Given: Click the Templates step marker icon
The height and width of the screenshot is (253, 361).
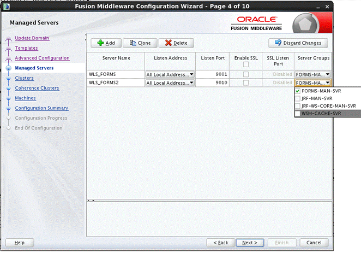Looking at the screenshot, I should point(9,49).
